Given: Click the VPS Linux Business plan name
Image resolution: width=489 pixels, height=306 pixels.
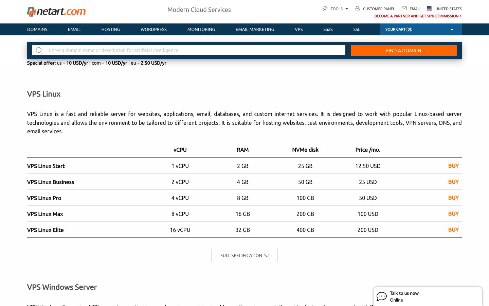Looking at the screenshot, I should click(51, 182).
